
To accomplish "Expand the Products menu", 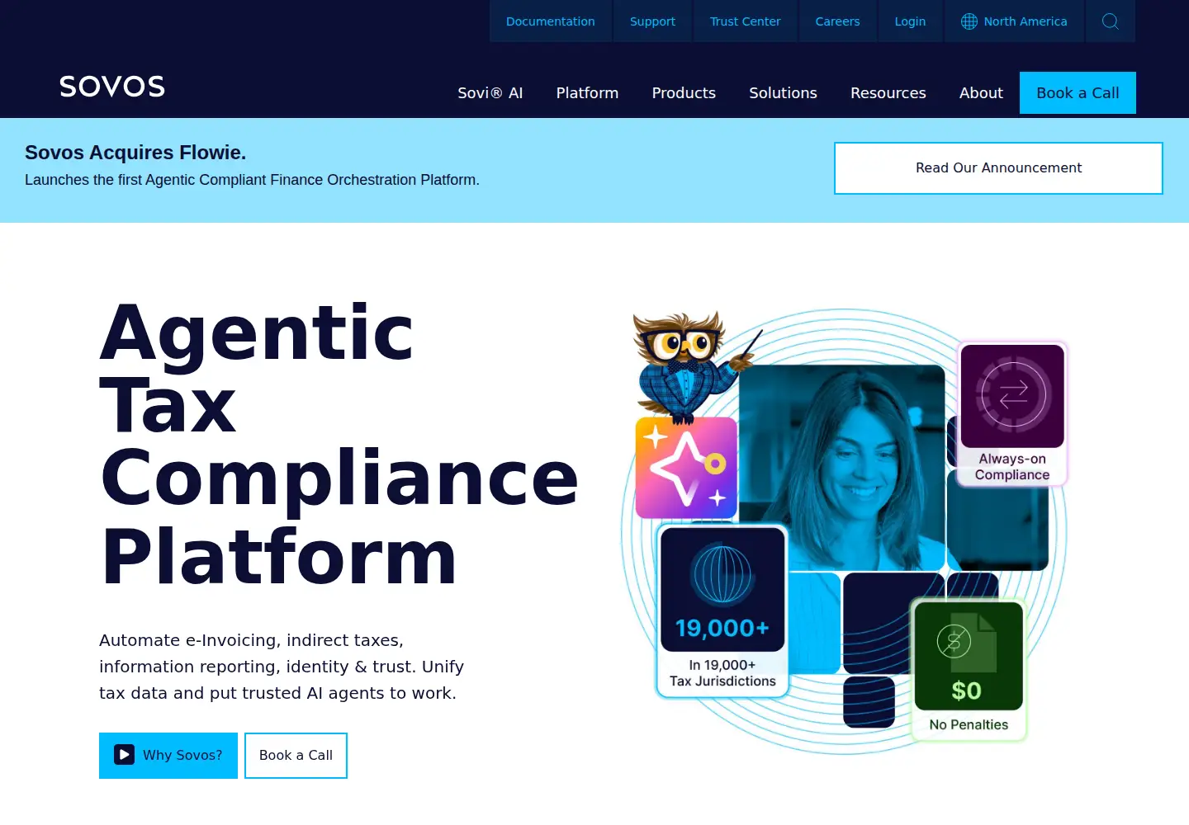I will point(684,93).
